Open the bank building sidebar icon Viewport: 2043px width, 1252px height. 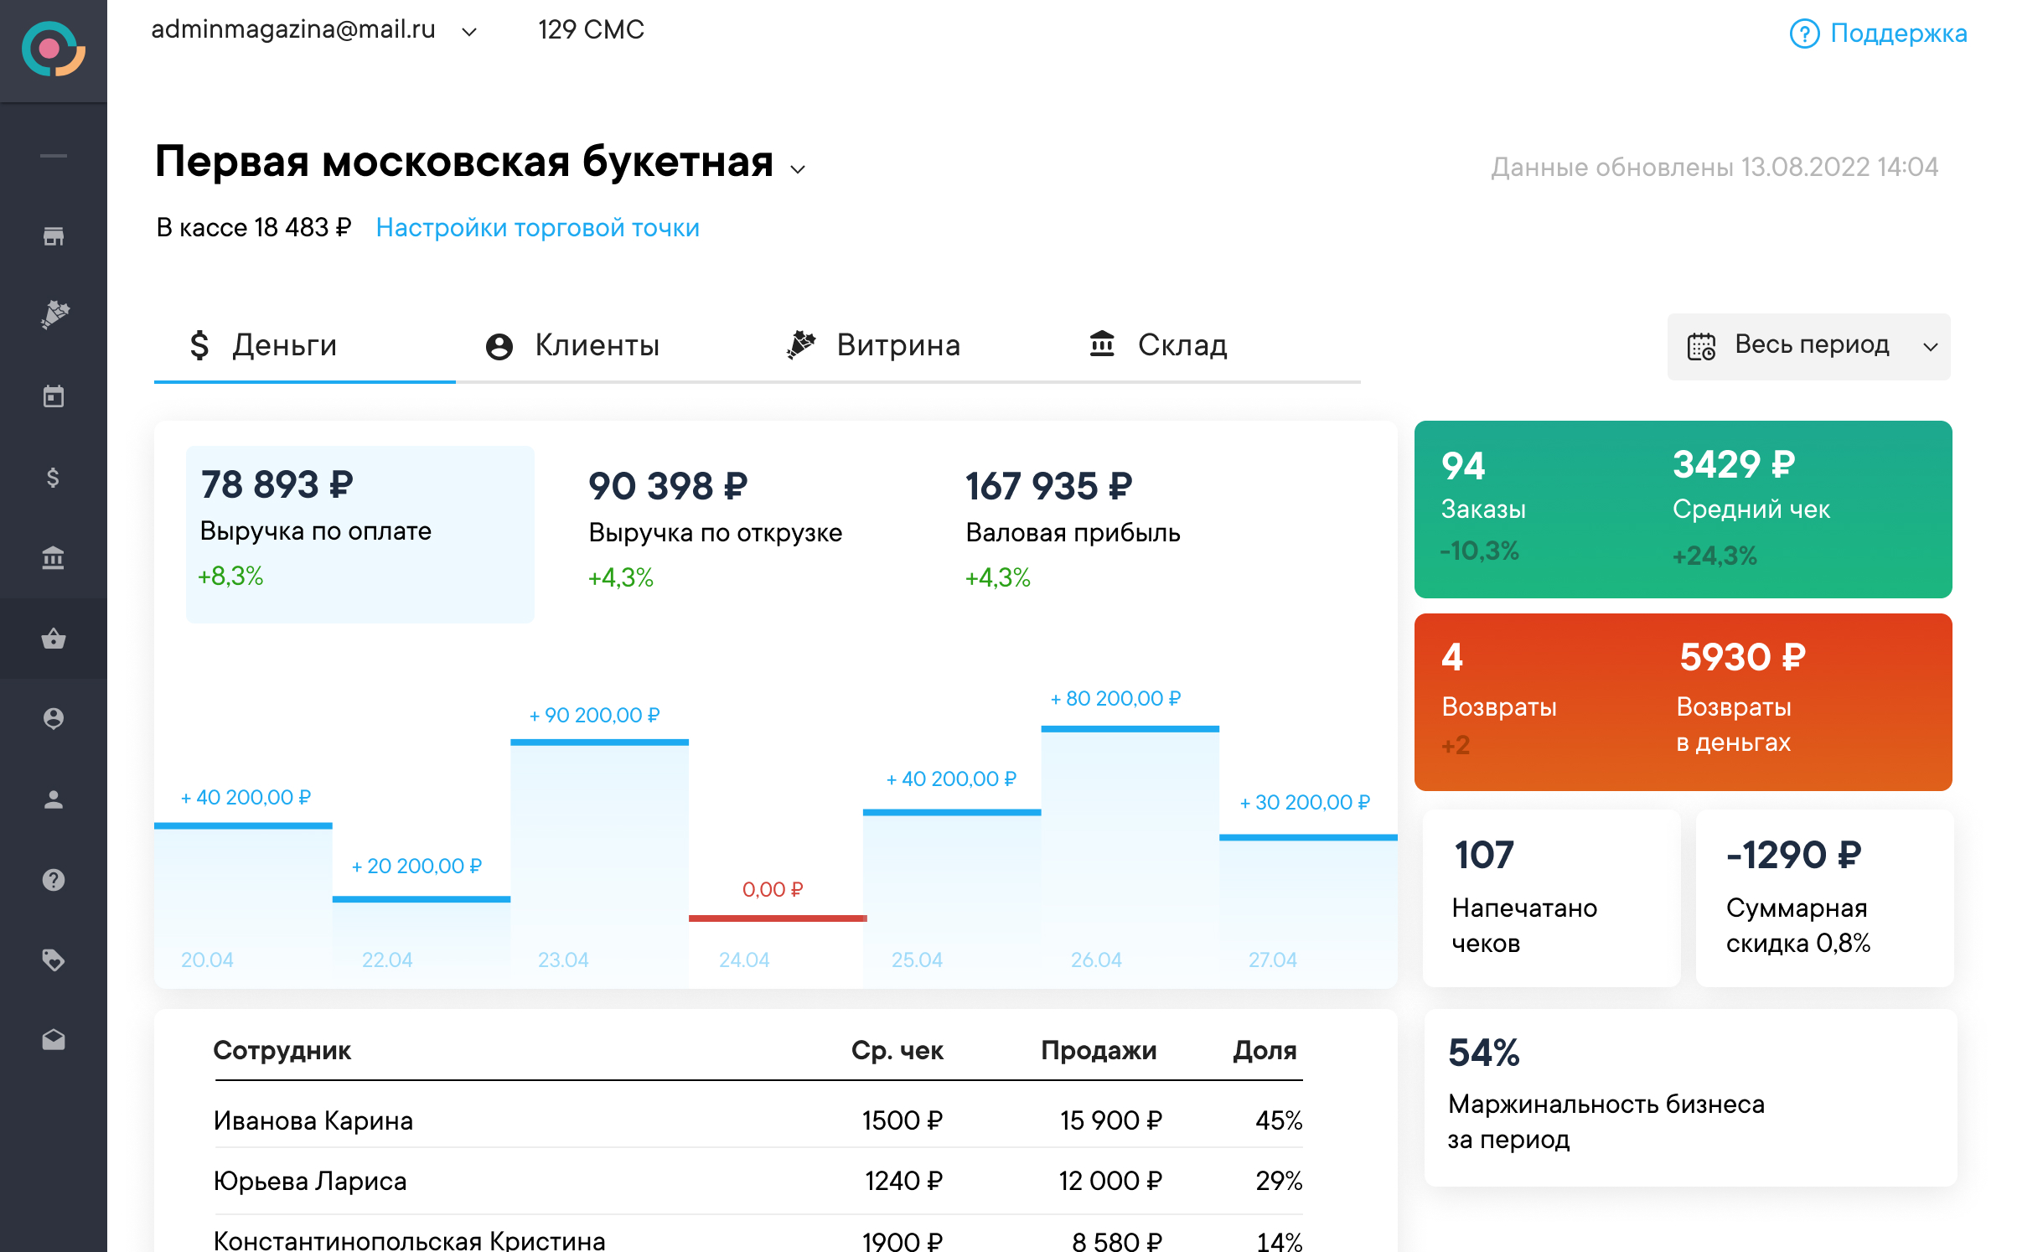54,557
